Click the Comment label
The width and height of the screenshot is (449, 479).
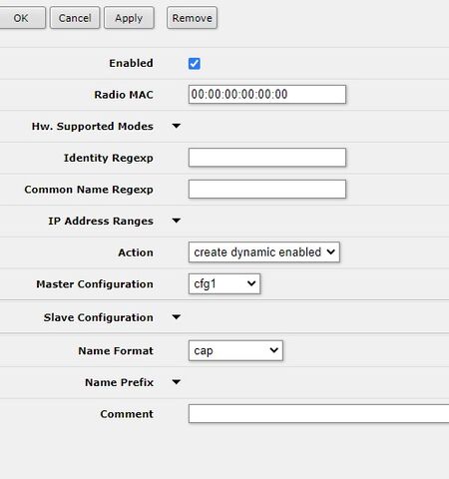point(127,414)
